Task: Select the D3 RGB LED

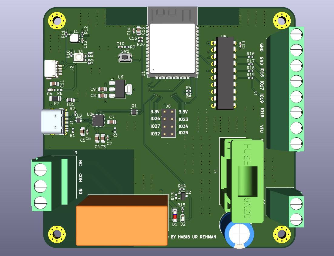Action: coord(78,57)
